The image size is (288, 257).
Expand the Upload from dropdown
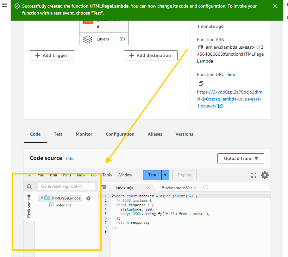[241, 158]
